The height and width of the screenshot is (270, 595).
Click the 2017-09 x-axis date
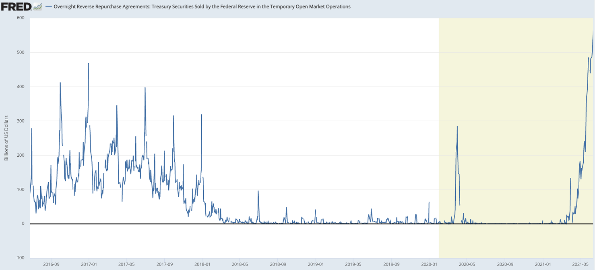coord(164,264)
